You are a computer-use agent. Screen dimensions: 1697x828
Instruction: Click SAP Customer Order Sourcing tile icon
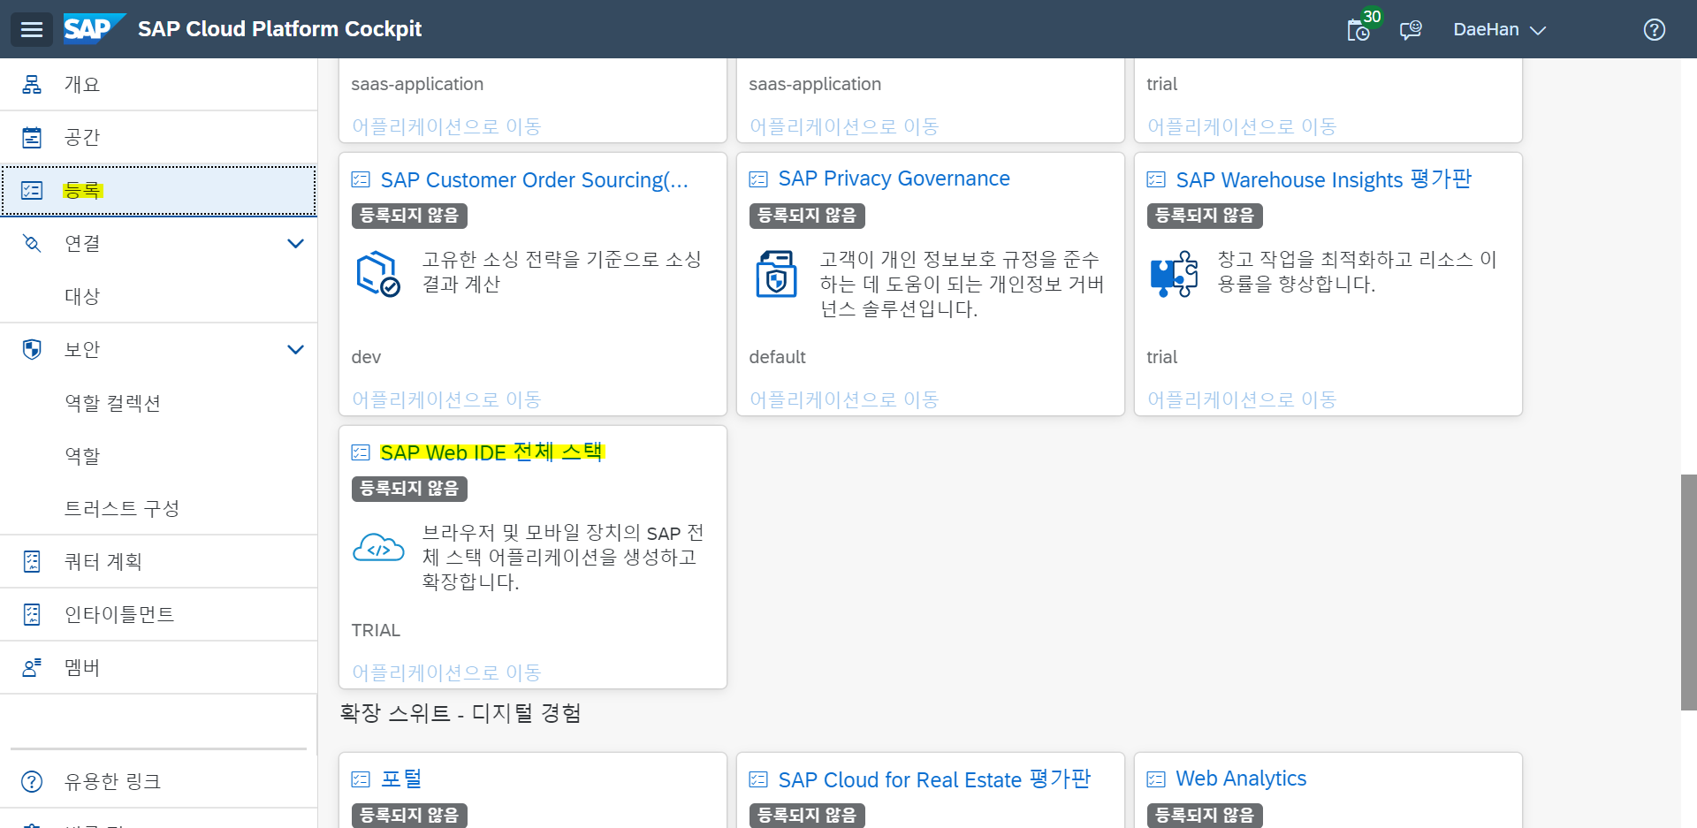point(378,274)
